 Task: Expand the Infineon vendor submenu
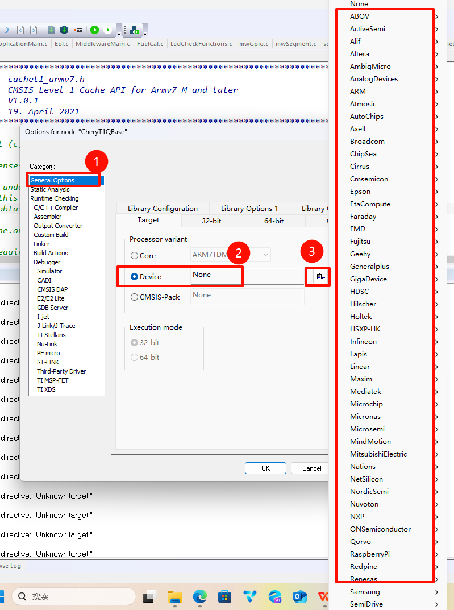pyautogui.click(x=389, y=342)
